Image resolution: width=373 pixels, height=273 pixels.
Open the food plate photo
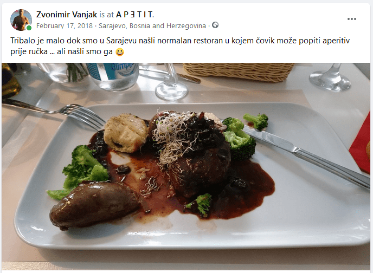pyautogui.click(x=186, y=166)
